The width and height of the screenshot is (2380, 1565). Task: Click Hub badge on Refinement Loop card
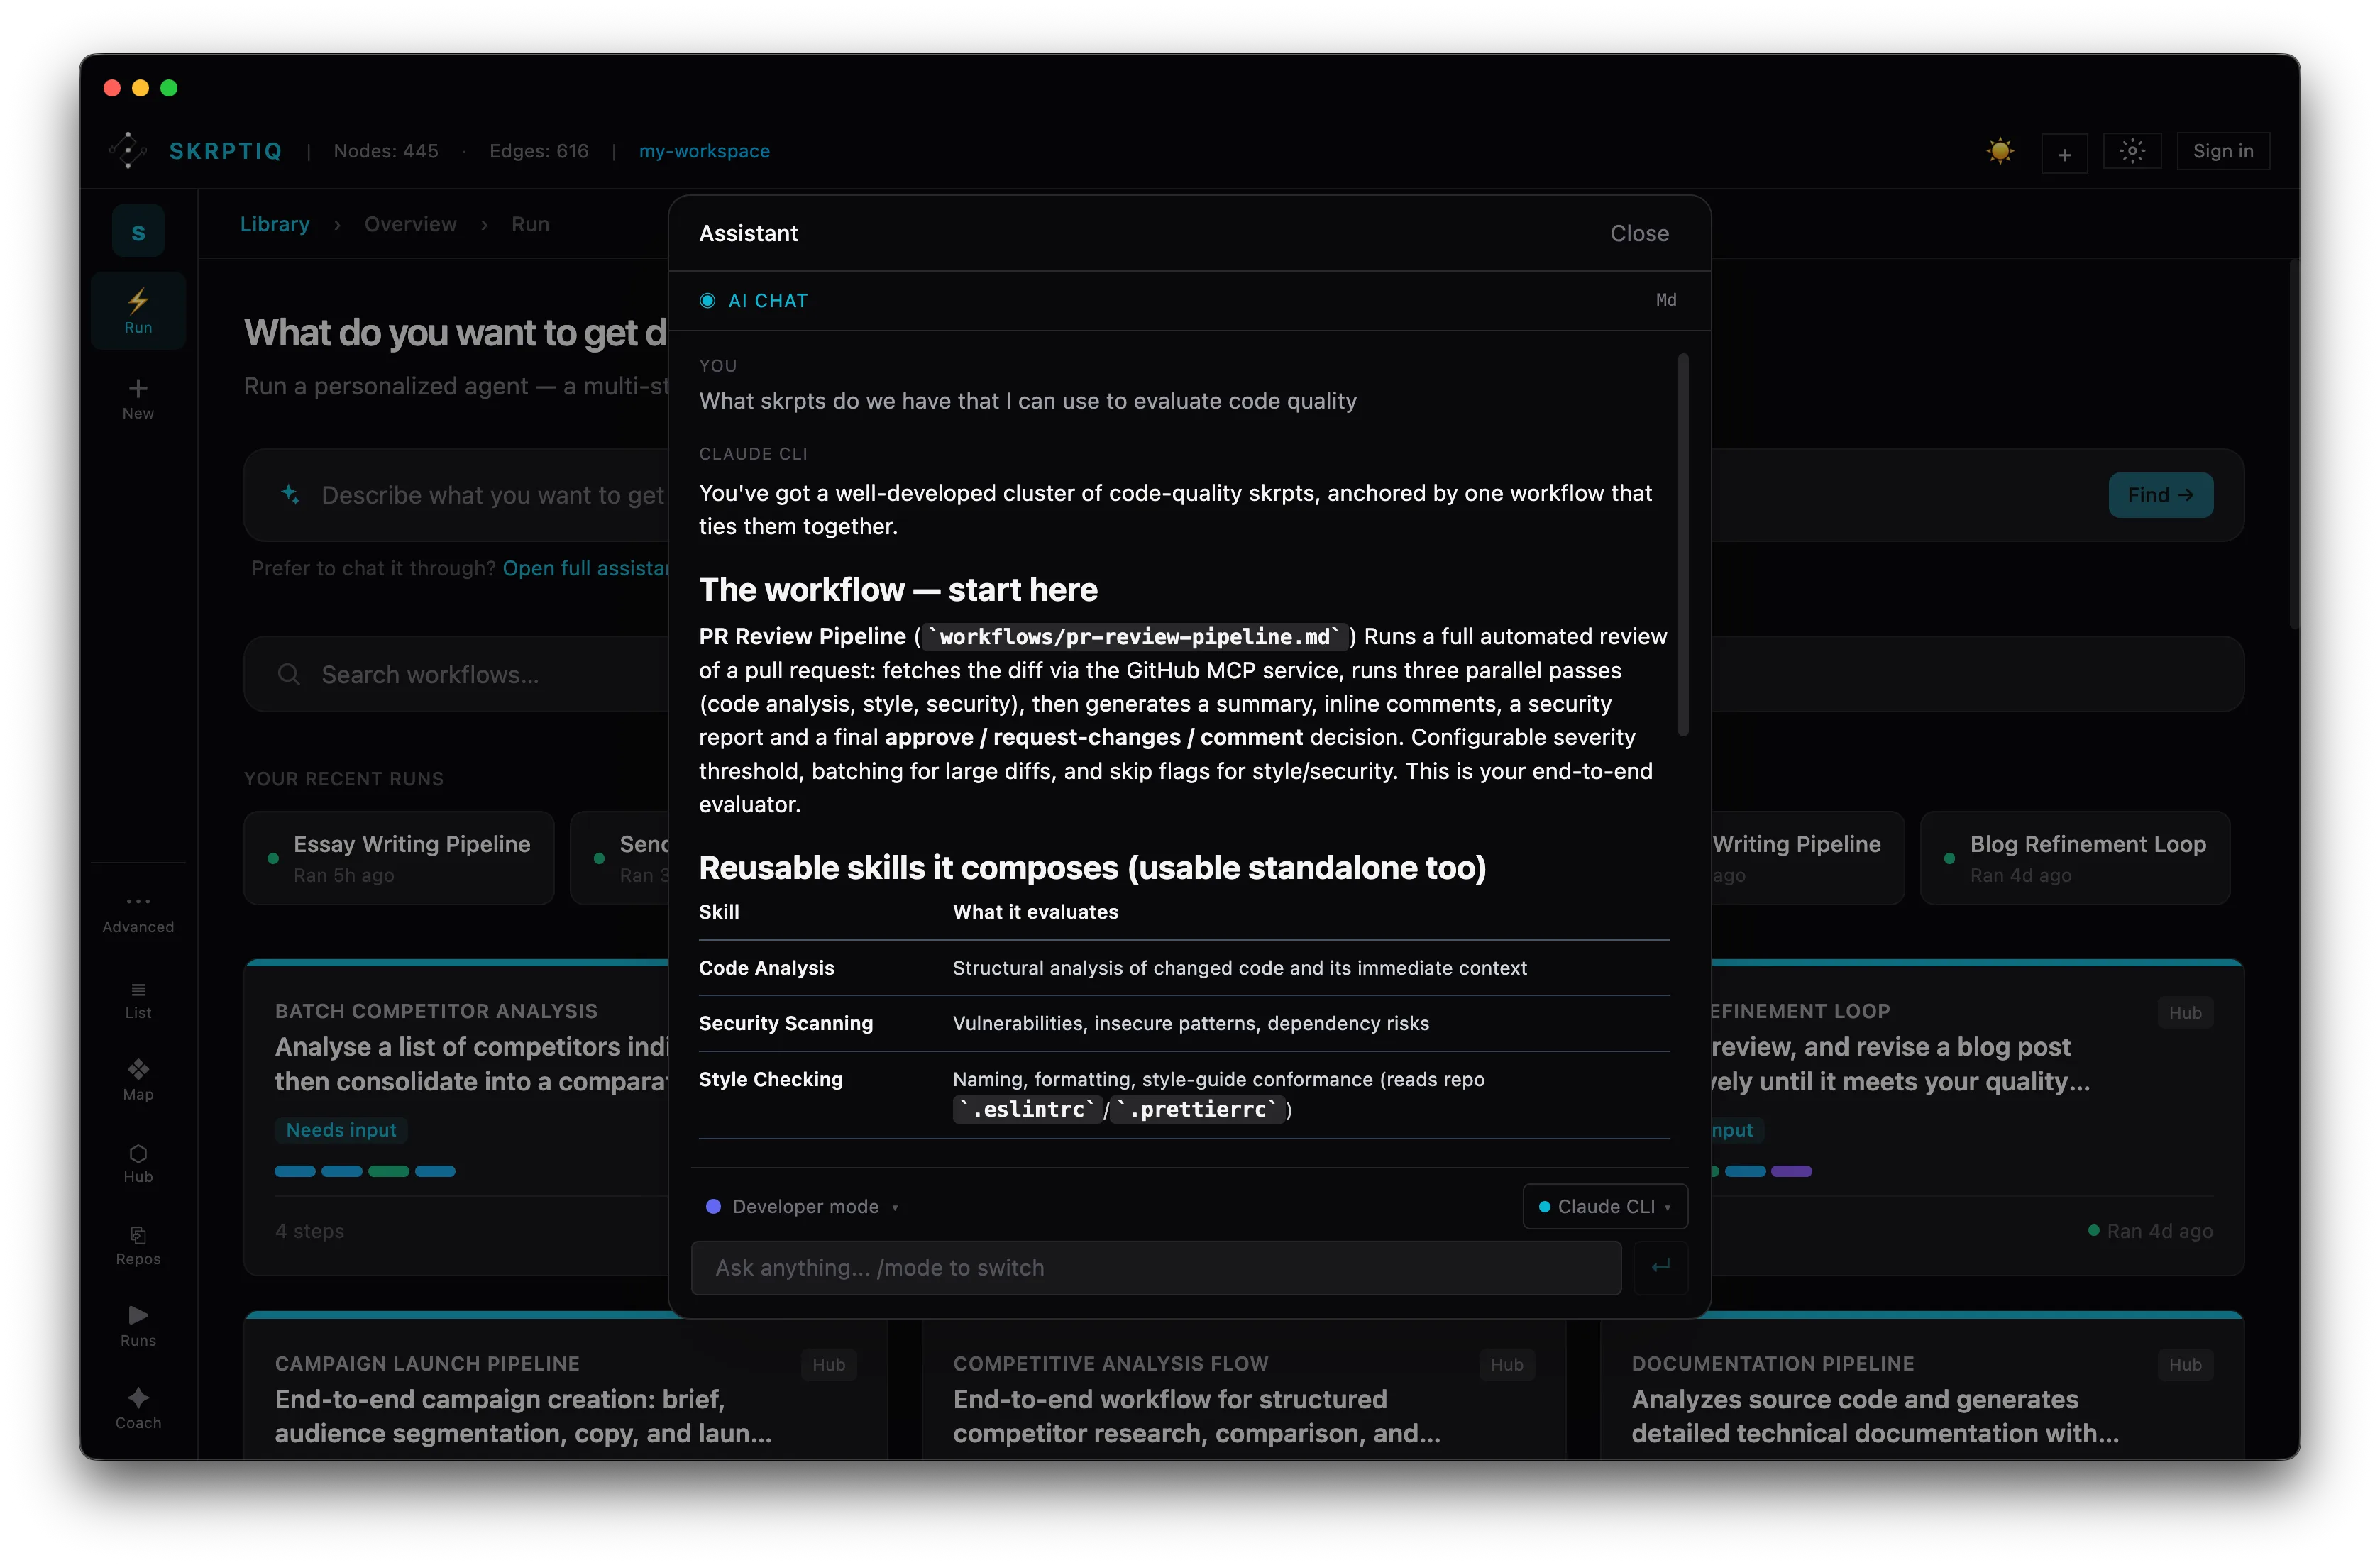[2184, 1012]
